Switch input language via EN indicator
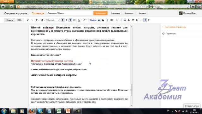 pos(168,111)
